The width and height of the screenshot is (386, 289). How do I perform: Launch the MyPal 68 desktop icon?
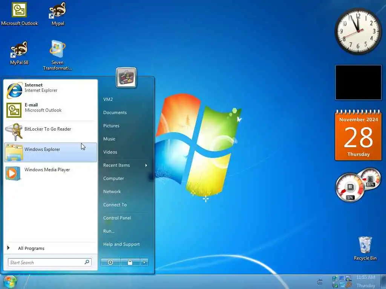pyautogui.click(x=19, y=53)
